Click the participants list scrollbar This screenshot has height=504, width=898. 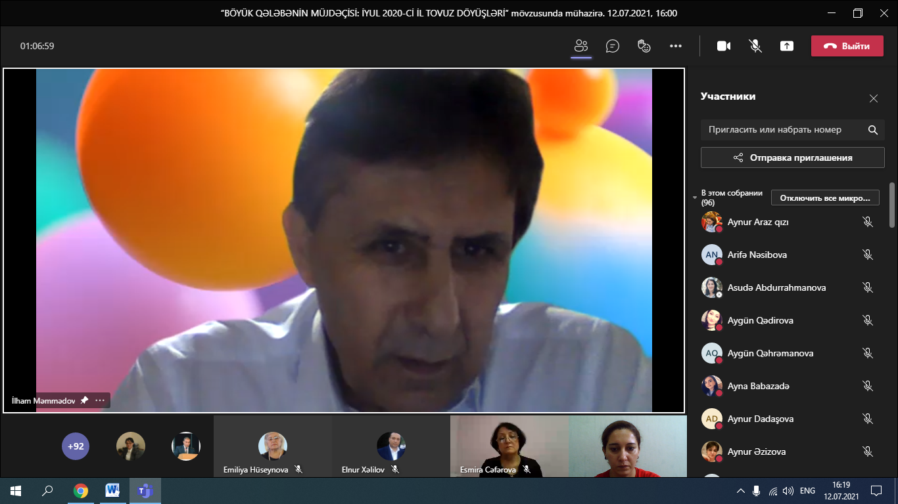click(892, 205)
